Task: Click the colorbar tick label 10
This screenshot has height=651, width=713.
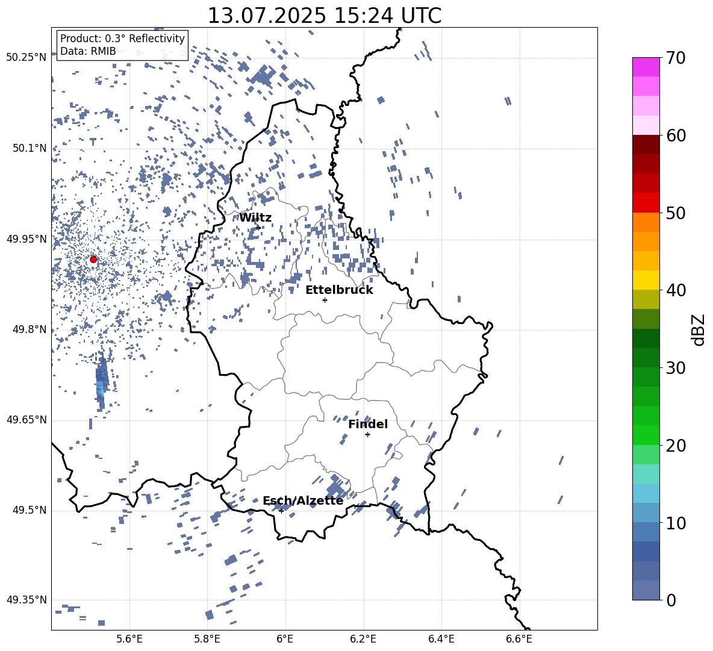Action: pos(676,523)
